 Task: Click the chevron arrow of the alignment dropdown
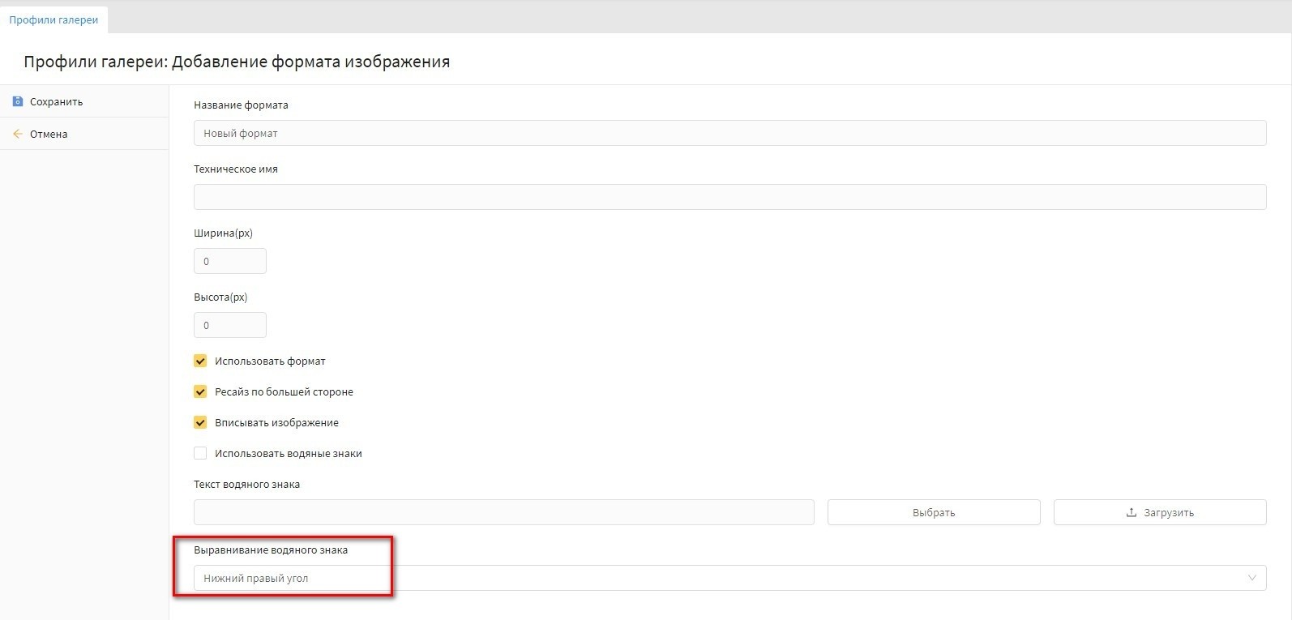(x=1251, y=578)
